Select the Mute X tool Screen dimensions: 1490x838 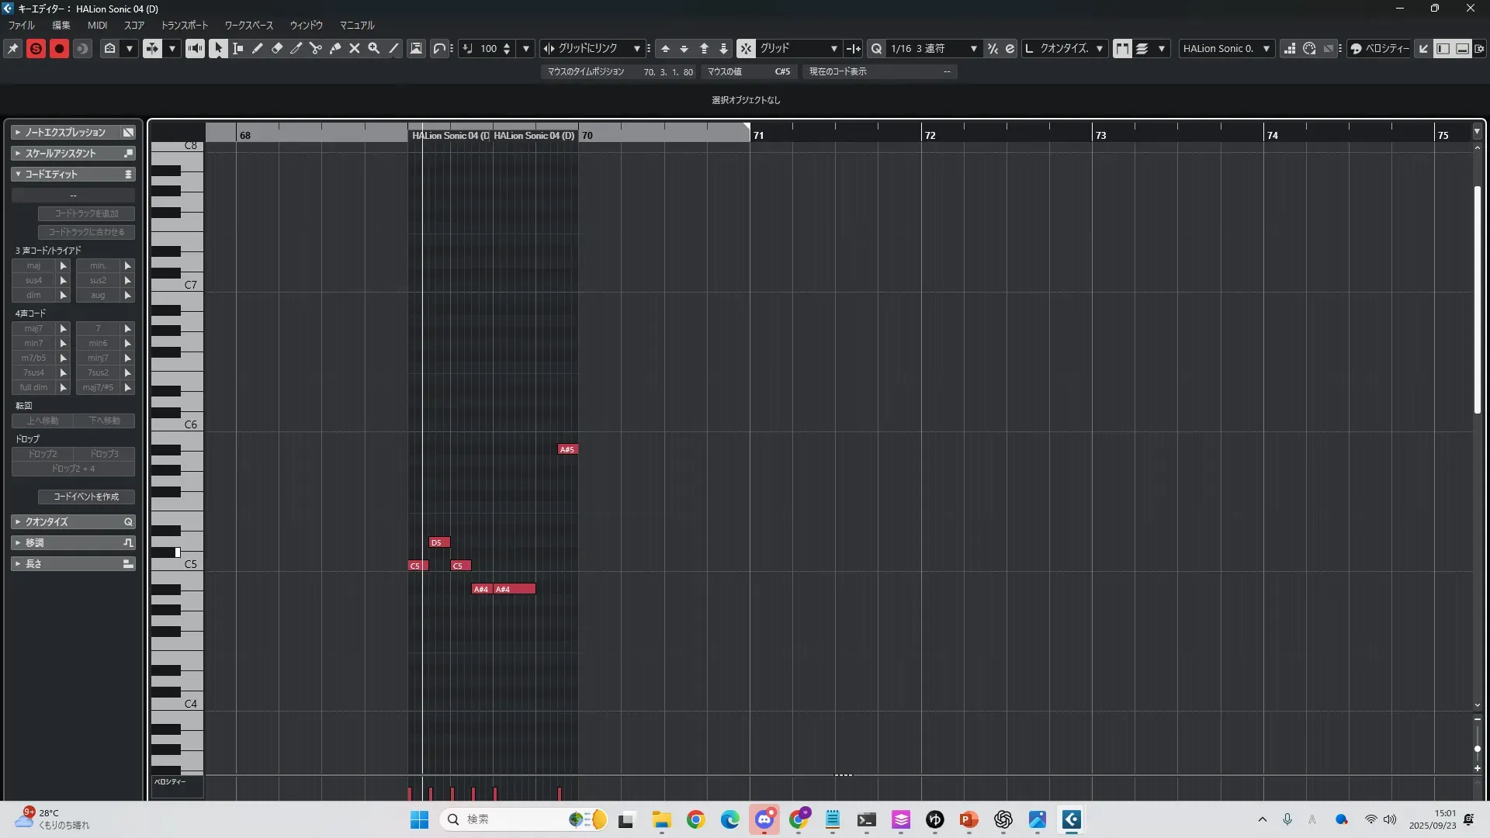click(355, 48)
